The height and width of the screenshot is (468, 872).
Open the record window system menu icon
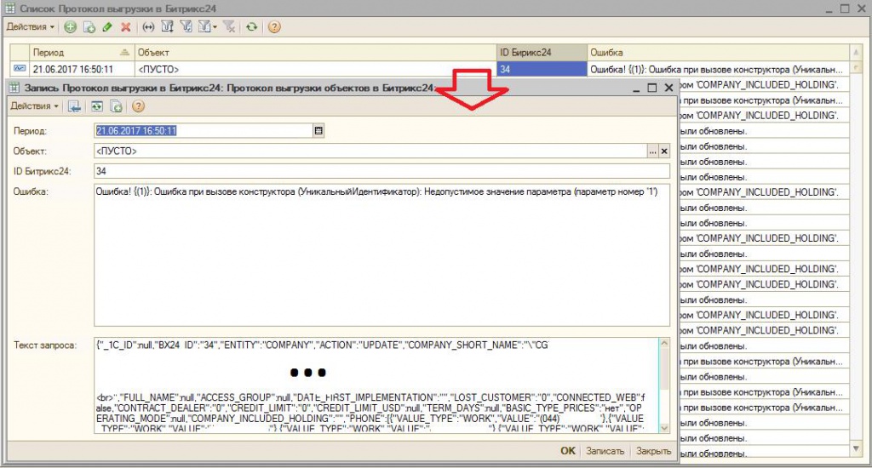point(14,88)
